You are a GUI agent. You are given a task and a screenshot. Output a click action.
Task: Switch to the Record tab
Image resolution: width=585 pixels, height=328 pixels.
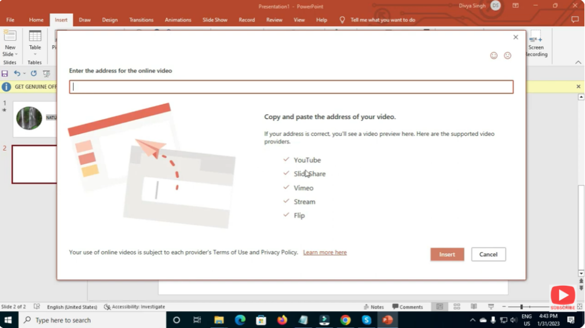tap(247, 20)
